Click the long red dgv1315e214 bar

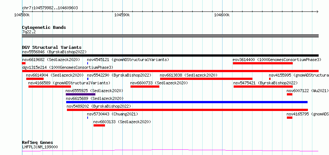(170, 71)
